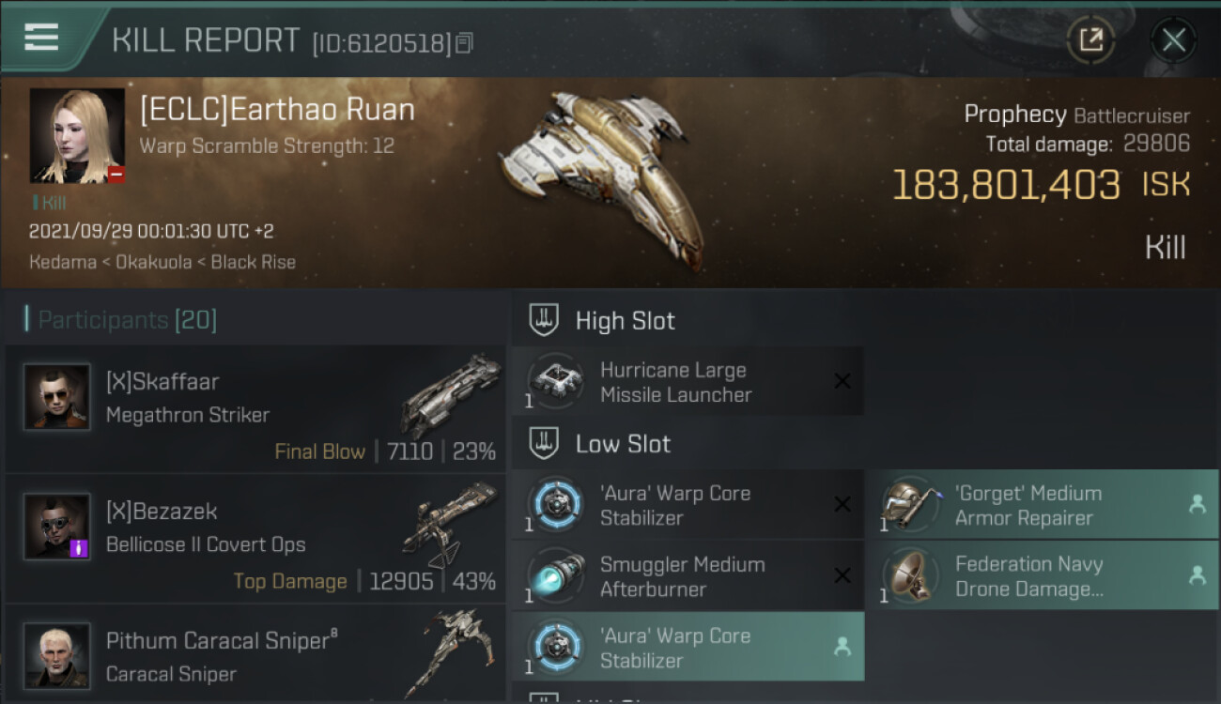Open the hamburger menu icon
1221x704 pixels.
41,38
